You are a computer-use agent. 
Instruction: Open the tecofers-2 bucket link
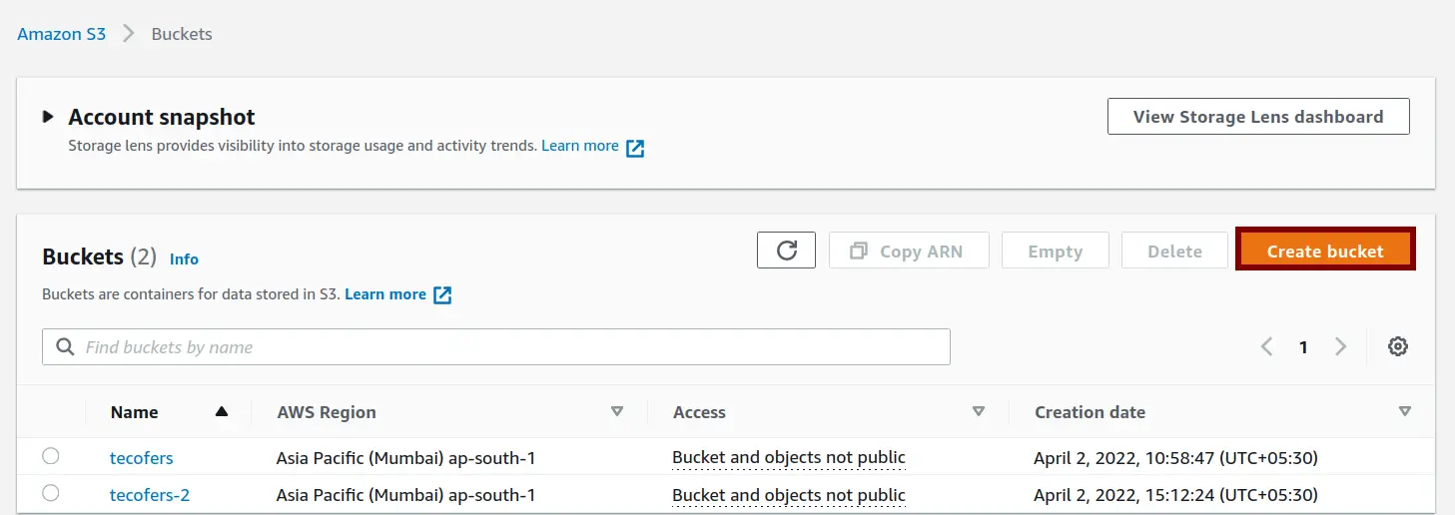click(x=150, y=494)
